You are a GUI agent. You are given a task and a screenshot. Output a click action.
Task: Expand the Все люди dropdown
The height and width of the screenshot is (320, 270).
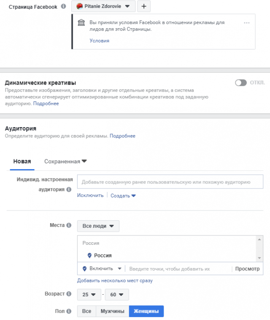(x=98, y=226)
